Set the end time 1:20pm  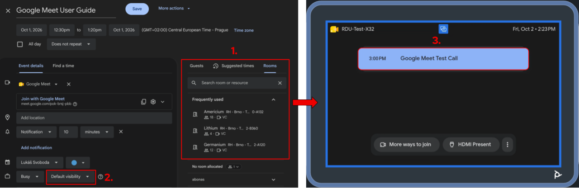(95, 30)
